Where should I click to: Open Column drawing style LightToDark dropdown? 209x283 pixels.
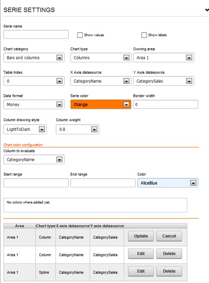click(25, 129)
